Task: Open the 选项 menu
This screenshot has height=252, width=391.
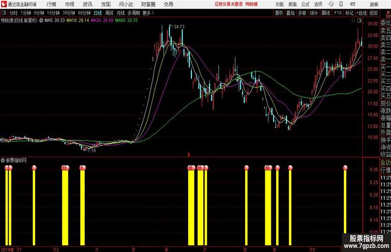Action: 318,4
